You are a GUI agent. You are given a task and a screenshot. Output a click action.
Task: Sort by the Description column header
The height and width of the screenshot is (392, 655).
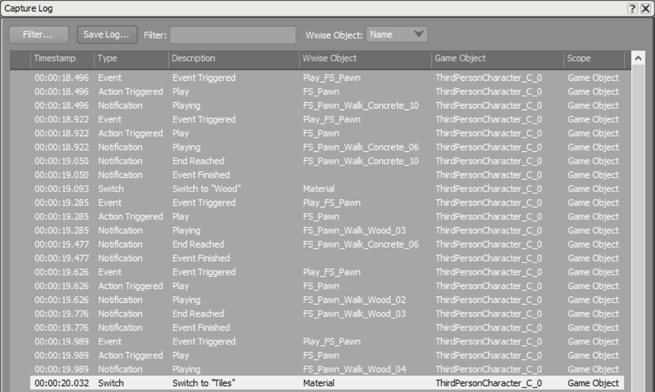(x=234, y=59)
